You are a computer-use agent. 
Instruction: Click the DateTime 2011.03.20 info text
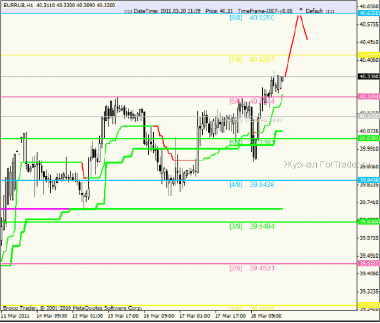[169, 11]
